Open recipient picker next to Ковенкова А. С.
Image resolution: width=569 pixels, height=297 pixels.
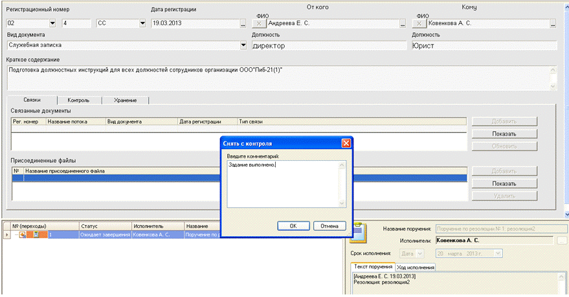[x=553, y=23]
